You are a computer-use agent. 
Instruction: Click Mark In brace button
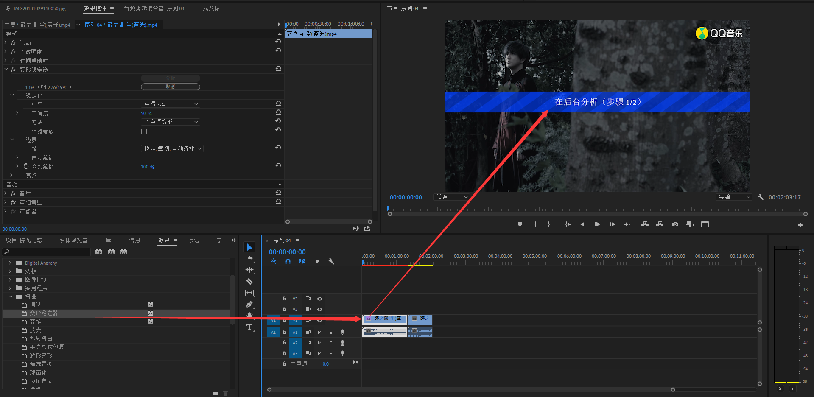(x=535, y=224)
